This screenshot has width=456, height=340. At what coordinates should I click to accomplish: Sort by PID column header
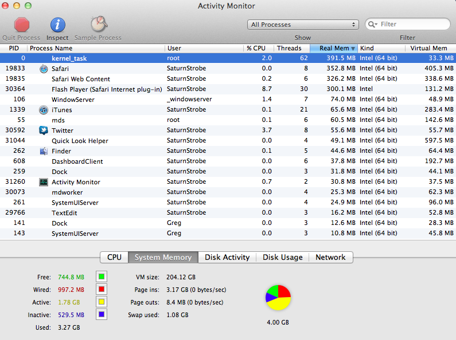(x=14, y=48)
